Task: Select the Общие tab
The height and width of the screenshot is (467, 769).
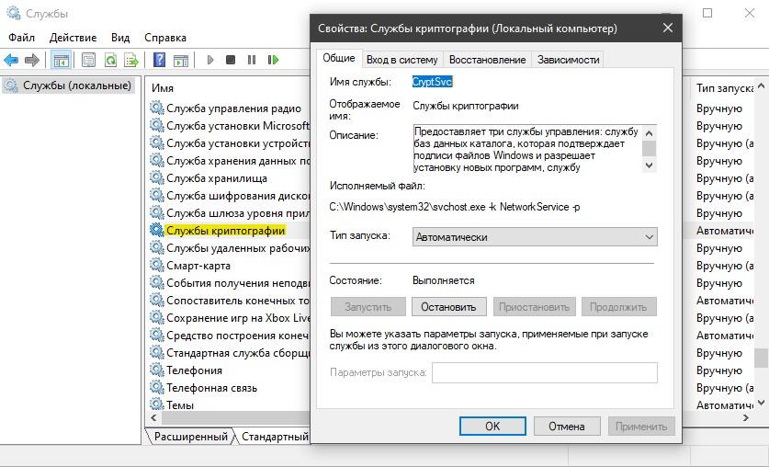Action: coord(339,58)
